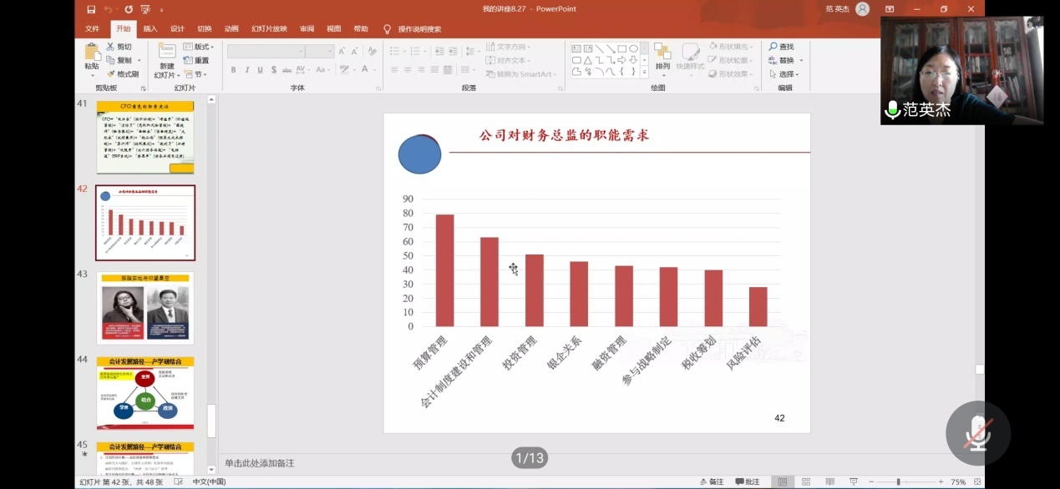The image size is (1060, 489).
Task: Open the Insert (插入) ribbon tab
Action: [x=150, y=29]
